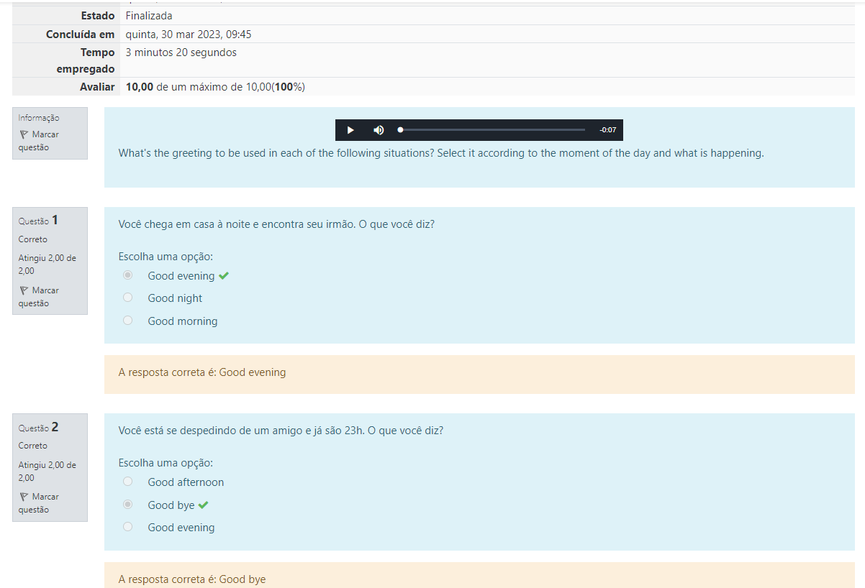
Task: Choose the "Good night" radio option
Action: [x=128, y=298]
